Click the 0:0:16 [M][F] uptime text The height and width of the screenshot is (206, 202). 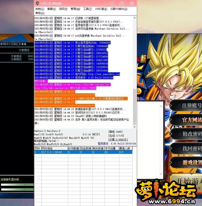tap(91, 134)
